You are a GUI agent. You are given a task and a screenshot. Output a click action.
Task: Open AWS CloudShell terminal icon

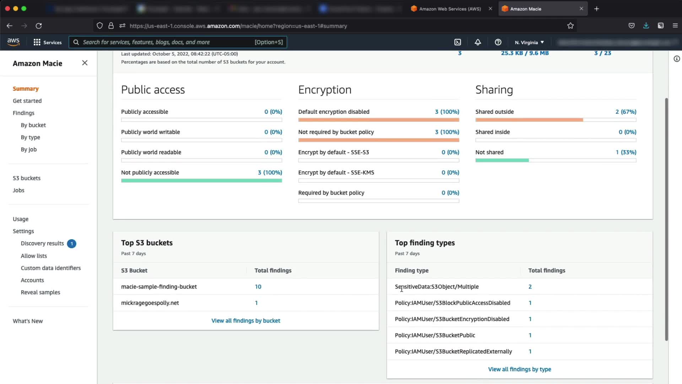click(x=458, y=42)
